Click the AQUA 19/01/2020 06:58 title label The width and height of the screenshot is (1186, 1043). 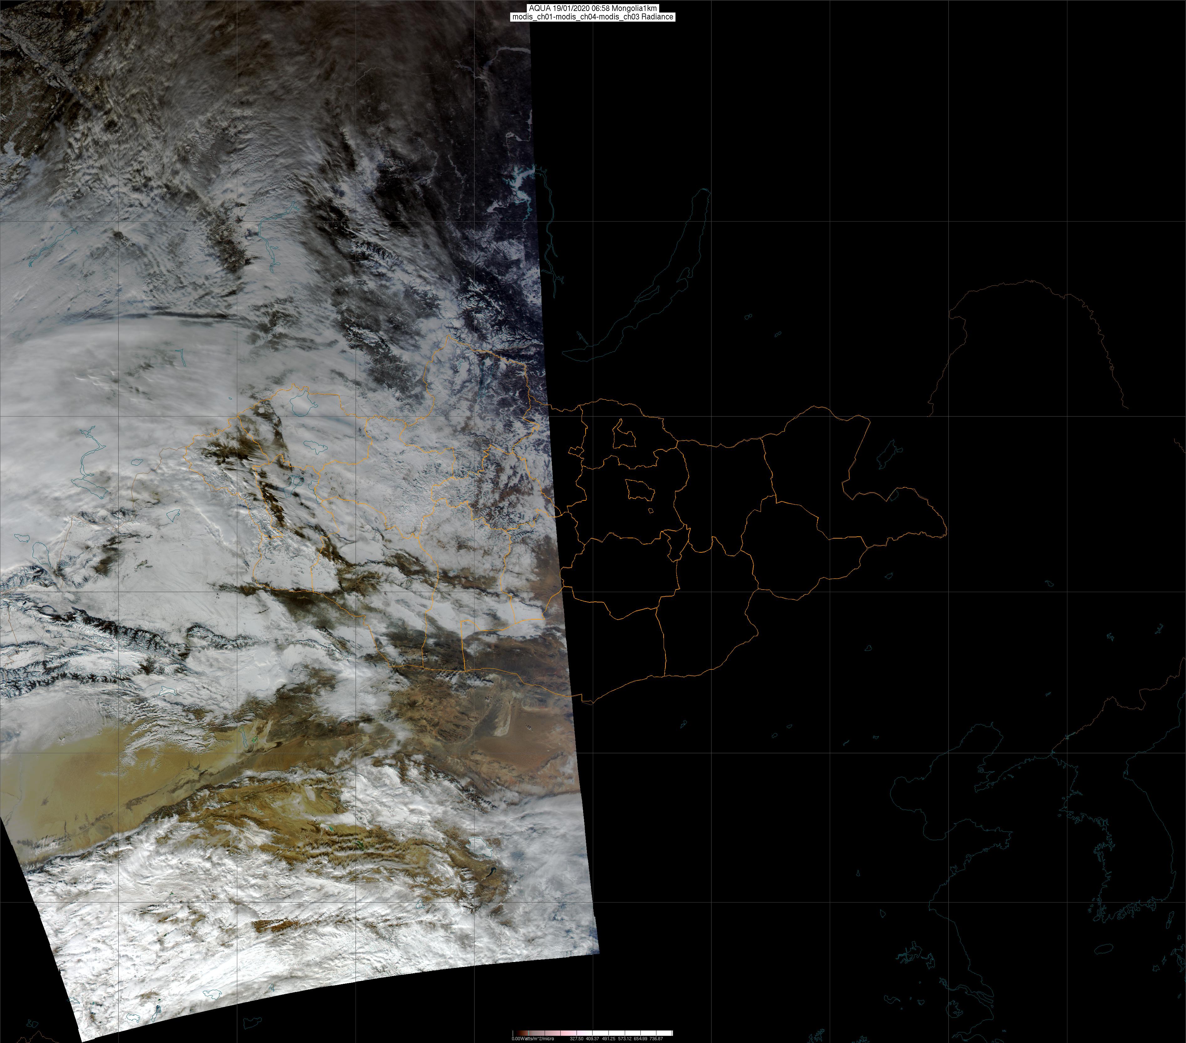[x=593, y=8]
